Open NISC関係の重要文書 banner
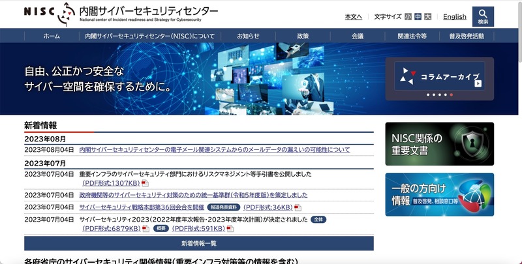This screenshot has height=264, width=522. (439, 144)
